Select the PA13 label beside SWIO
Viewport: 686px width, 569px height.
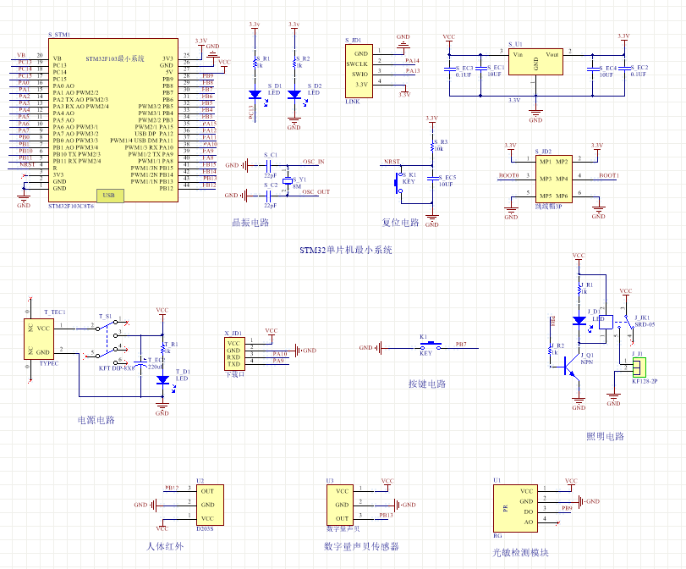click(x=413, y=70)
